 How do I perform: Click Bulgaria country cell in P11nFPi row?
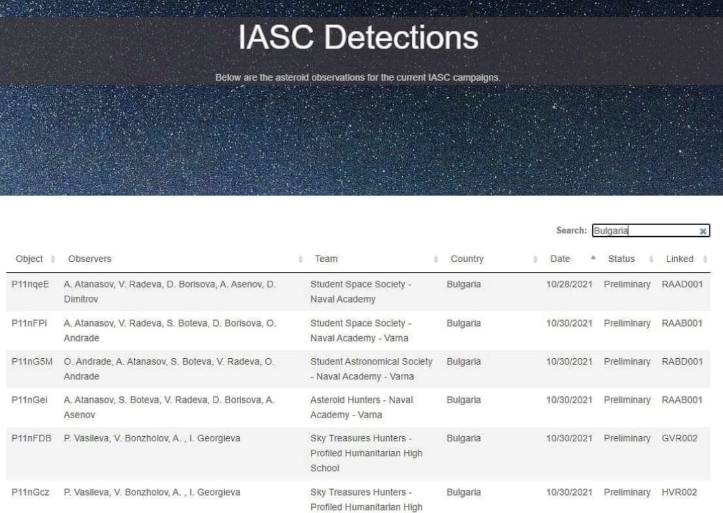[x=463, y=323]
